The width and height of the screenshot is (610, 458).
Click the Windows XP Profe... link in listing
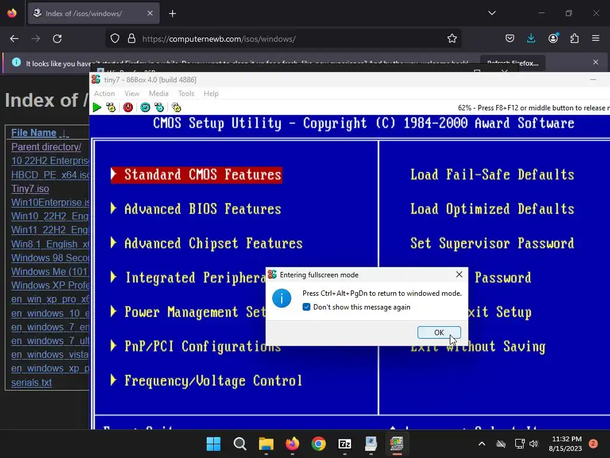point(50,286)
